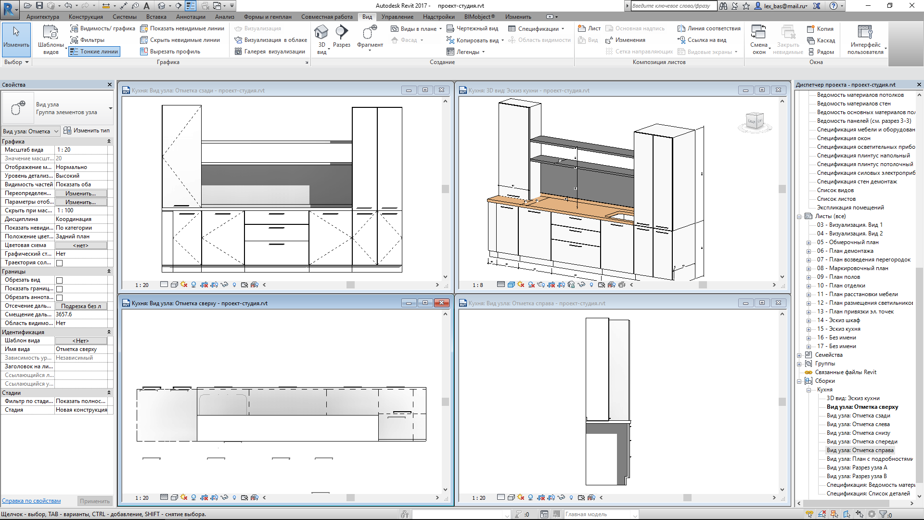
Task: Click the Каскад windows tool
Action: (x=821, y=40)
